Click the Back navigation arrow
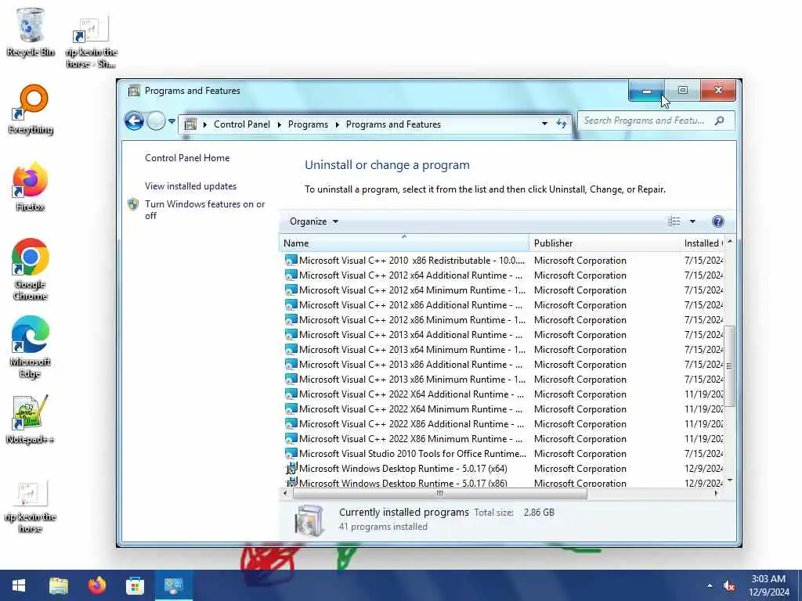Image resolution: width=802 pixels, height=601 pixels. pyautogui.click(x=134, y=121)
